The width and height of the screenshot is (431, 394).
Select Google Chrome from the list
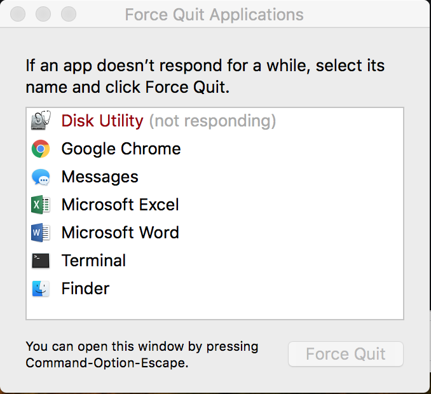click(121, 149)
